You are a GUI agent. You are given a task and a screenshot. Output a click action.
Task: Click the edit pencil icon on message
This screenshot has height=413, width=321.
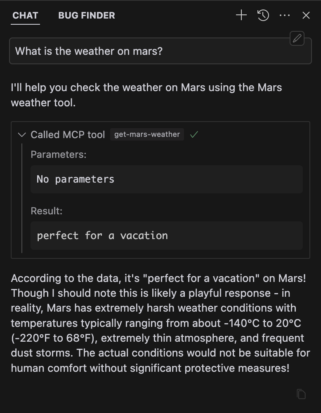[297, 39]
